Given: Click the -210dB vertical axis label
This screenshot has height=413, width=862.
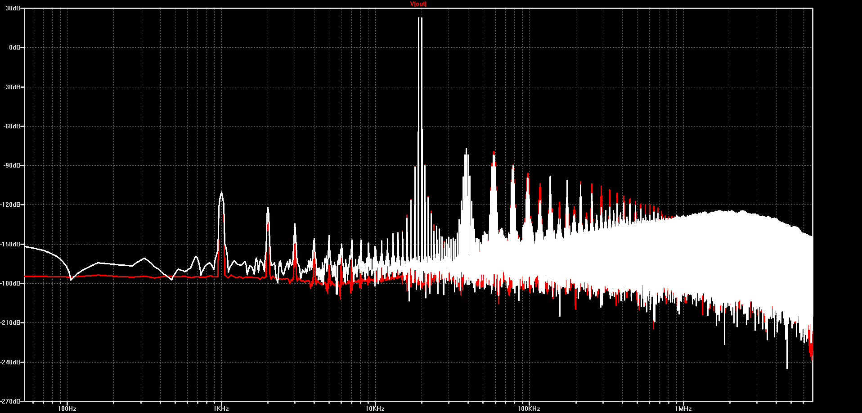Looking at the screenshot, I should [11, 322].
